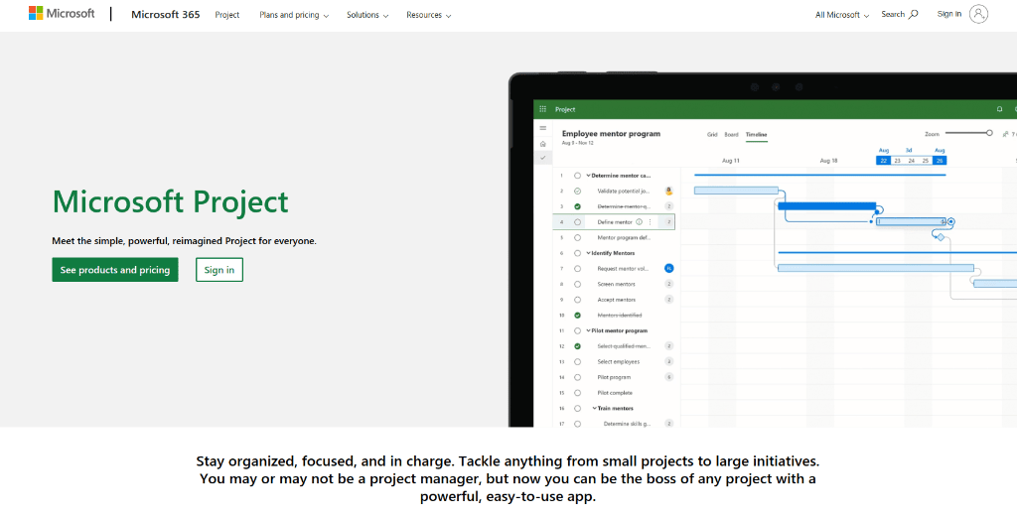1017x517 pixels.
Task: Toggle the hamburger menu in Project sidebar
Action: 543,128
